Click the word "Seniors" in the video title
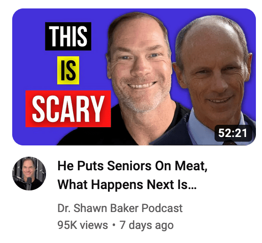Viewport: 262px width, 243px height. point(129,166)
